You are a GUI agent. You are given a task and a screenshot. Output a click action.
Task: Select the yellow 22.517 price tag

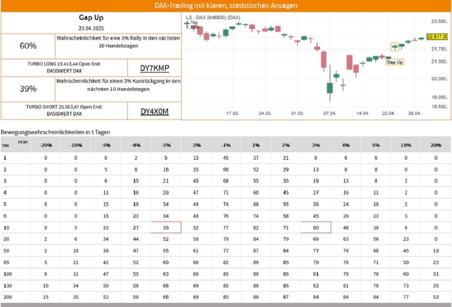click(x=437, y=36)
